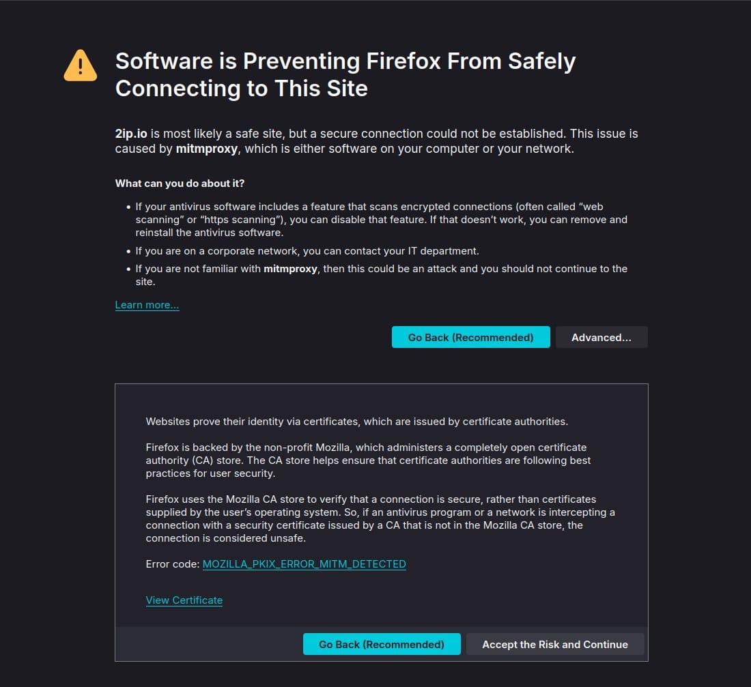Click the bold 2ip.io hostname text
This screenshot has height=687, width=751.
[130, 134]
